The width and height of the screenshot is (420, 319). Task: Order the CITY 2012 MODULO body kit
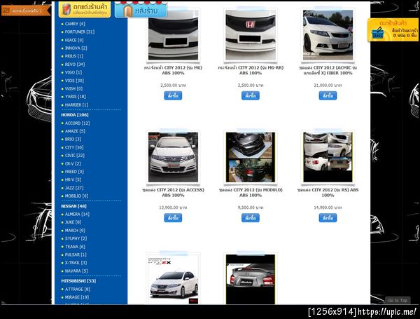251,218
